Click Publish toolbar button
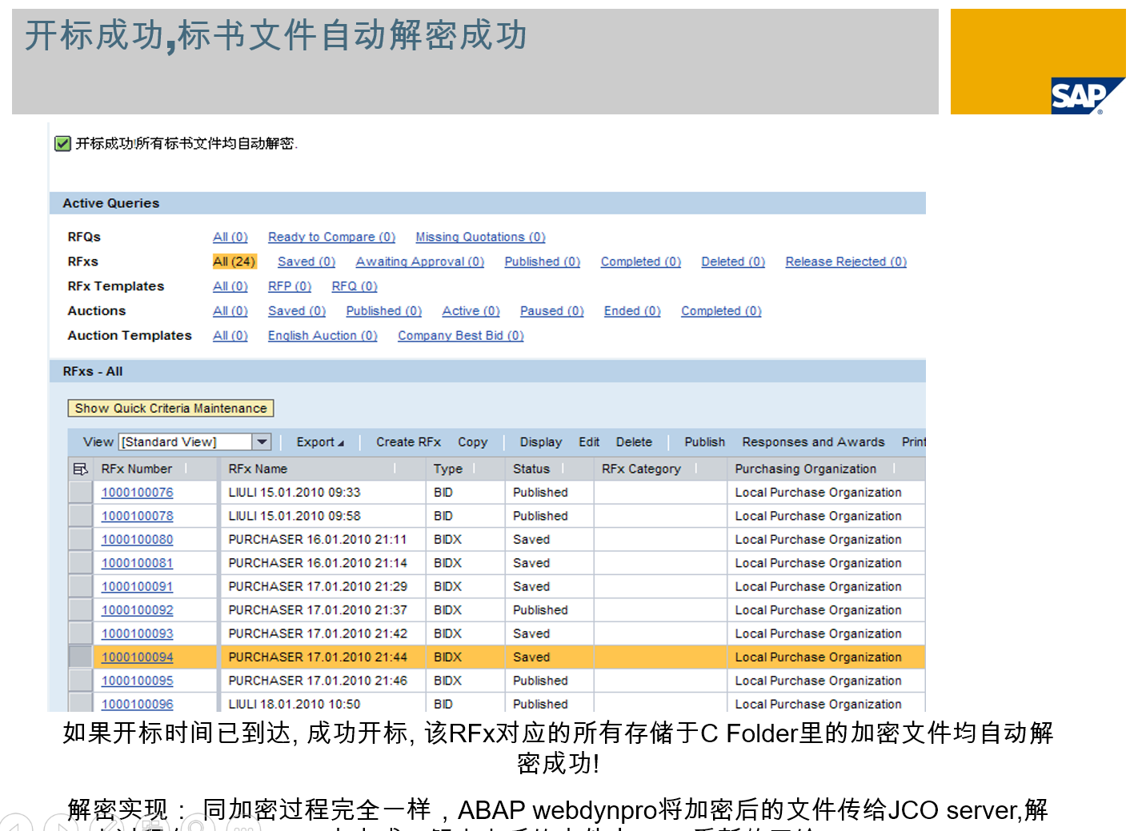This screenshot has width=1130, height=831. coord(704,441)
